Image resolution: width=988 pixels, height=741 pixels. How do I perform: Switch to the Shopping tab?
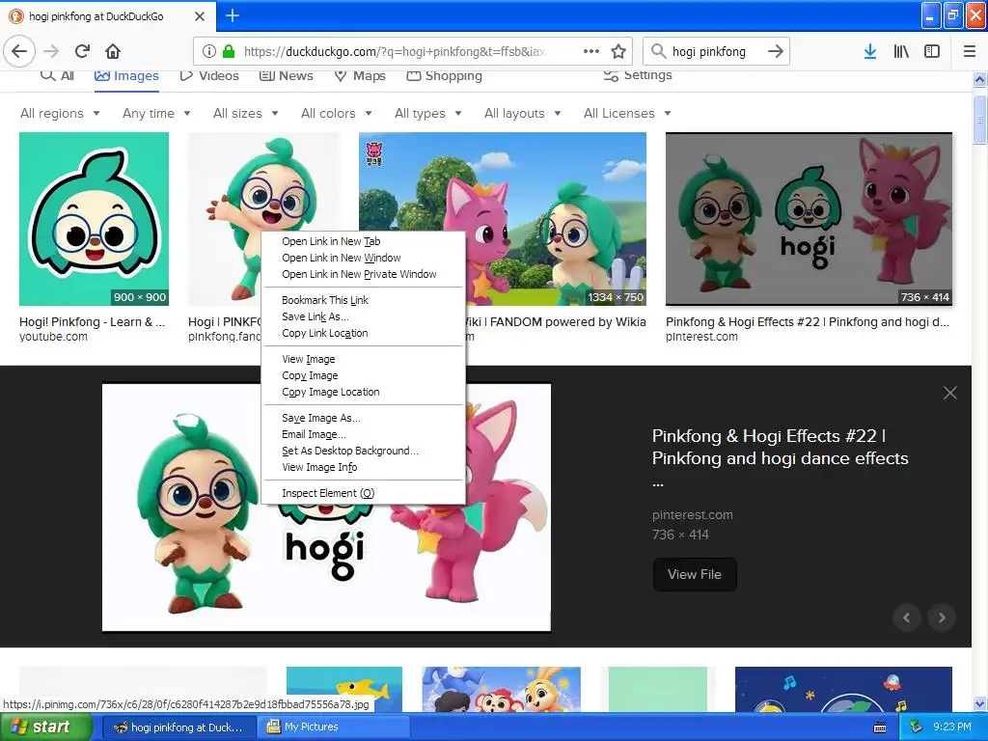[444, 75]
